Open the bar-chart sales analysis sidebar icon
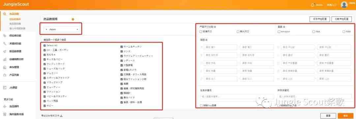 tap(5, 59)
